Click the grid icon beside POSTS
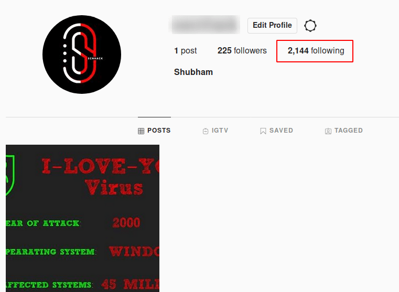The width and height of the screenshot is (399, 292). pyautogui.click(x=141, y=131)
